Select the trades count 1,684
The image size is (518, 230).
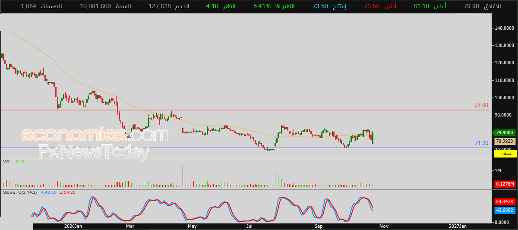tap(28, 6)
